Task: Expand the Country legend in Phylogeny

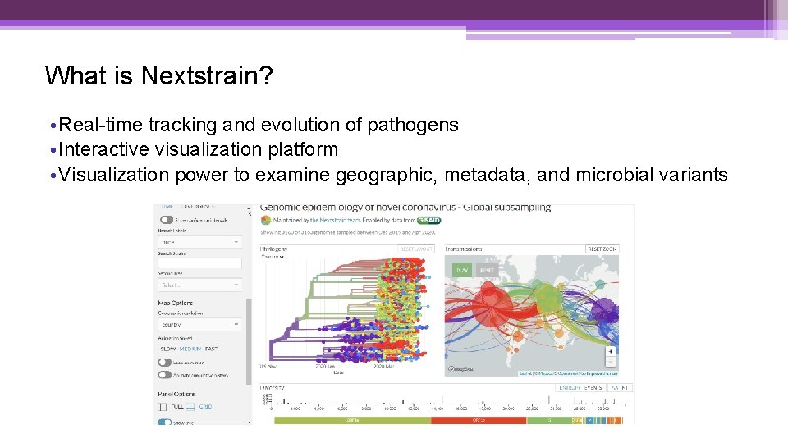Action: pos(273,257)
